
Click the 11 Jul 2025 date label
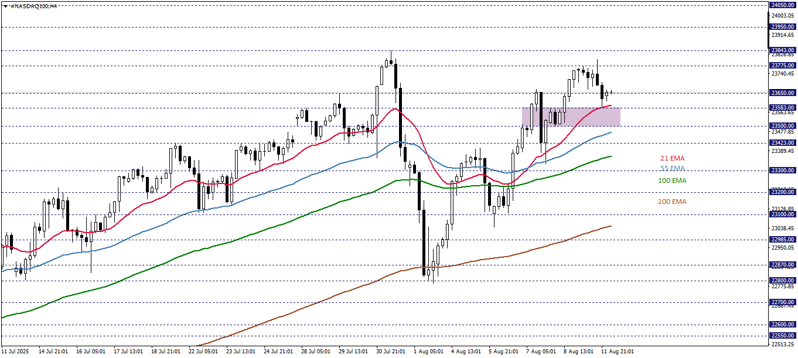point(14,352)
